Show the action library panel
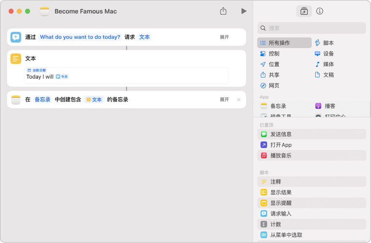The height and width of the screenshot is (243, 371). click(x=304, y=11)
